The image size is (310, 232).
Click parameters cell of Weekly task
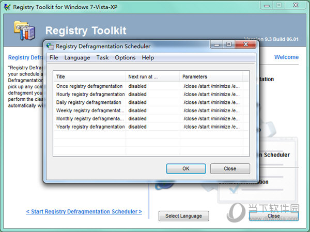tap(211, 111)
